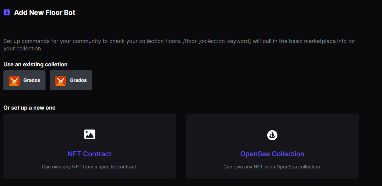
Task: Click the 'Or set up a new one' heading
Action: click(x=30, y=108)
